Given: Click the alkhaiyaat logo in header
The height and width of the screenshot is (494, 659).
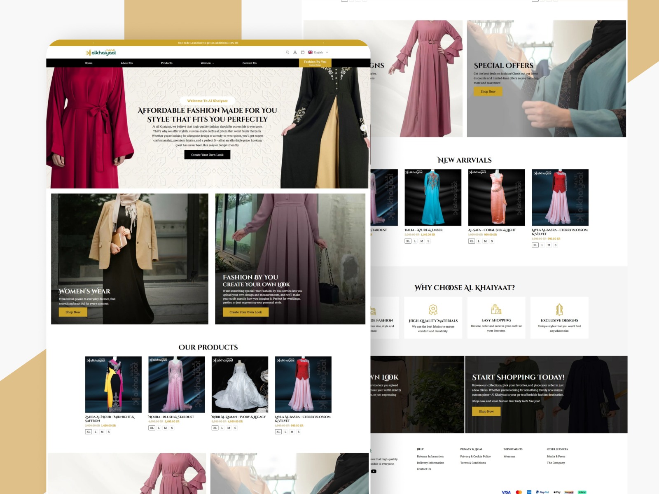Looking at the screenshot, I should pos(101,52).
